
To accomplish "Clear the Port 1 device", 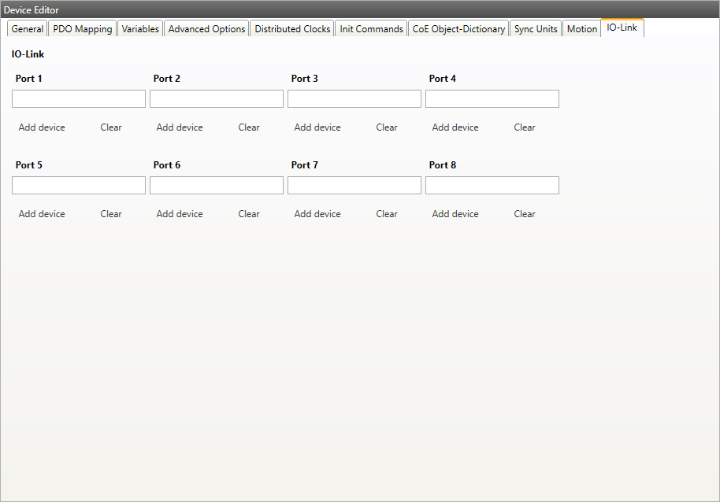I will 111,127.
